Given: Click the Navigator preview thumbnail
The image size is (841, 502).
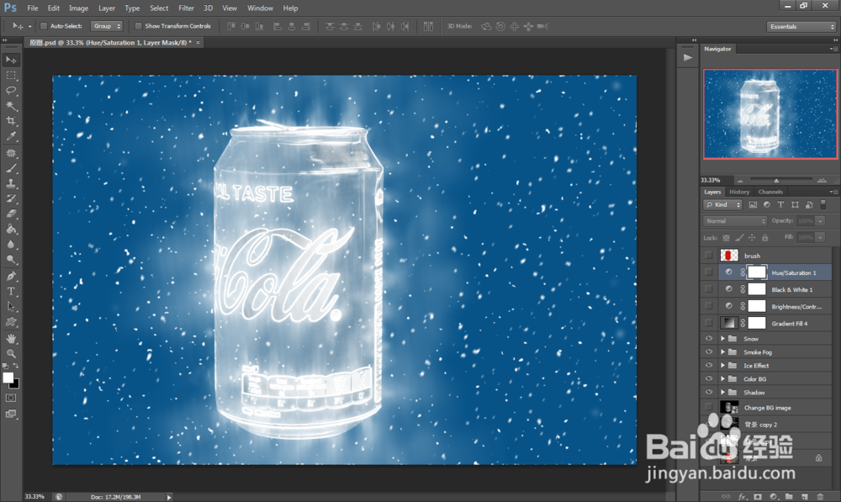Looking at the screenshot, I should 770,114.
